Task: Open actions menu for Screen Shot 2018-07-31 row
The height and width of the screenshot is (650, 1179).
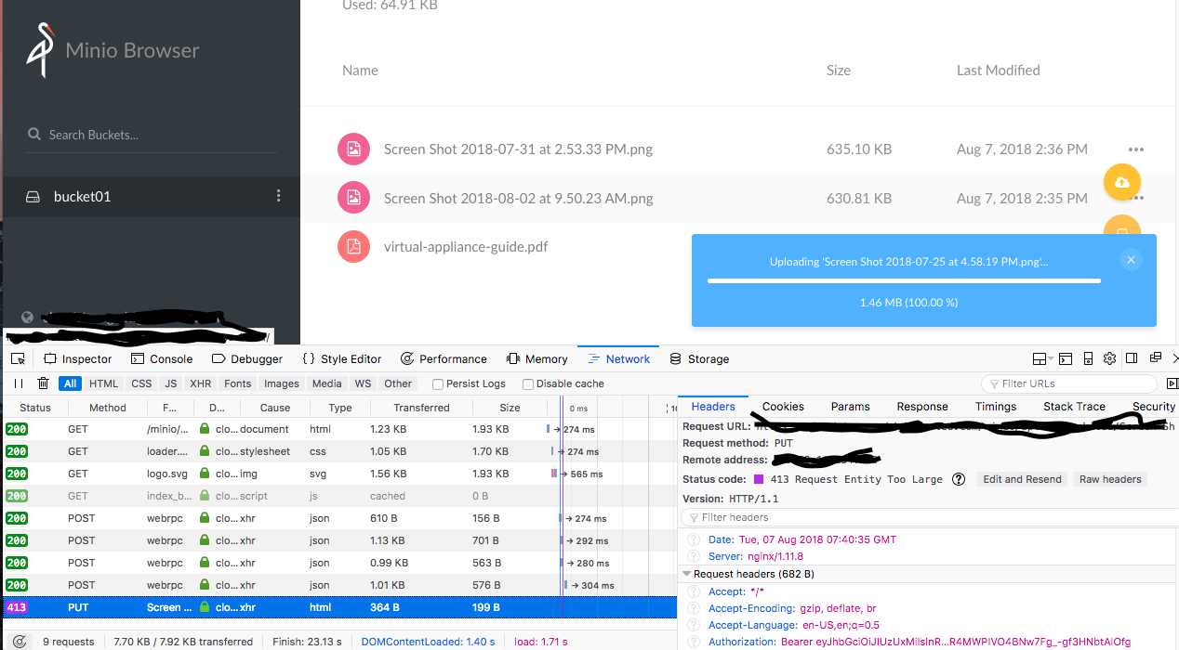Action: point(1135,149)
